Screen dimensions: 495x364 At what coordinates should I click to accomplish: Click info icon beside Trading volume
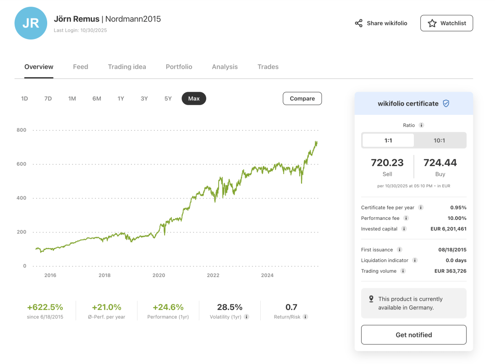(403, 271)
